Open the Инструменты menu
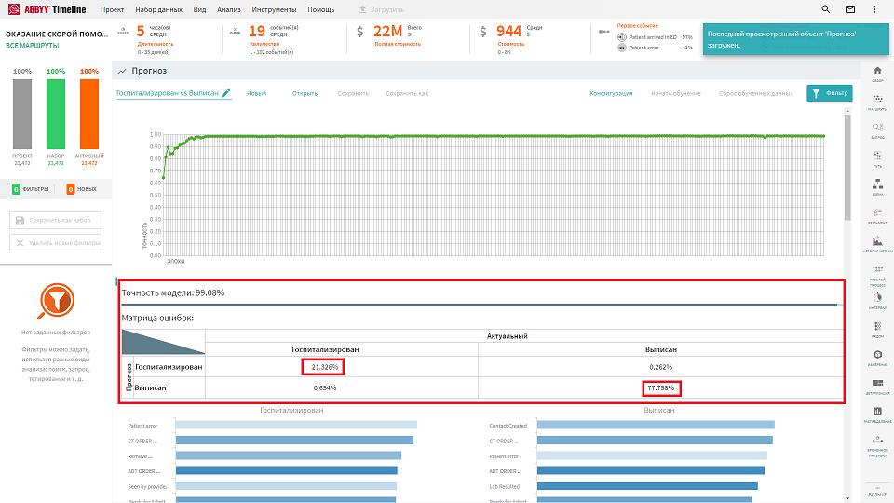The image size is (894, 503). coord(274,9)
